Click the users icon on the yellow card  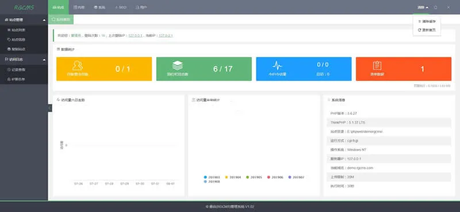(x=78, y=65)
